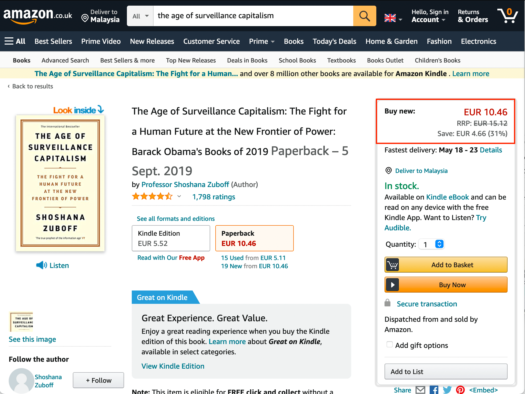Open the All search category dropdown

tap(140, 16)
